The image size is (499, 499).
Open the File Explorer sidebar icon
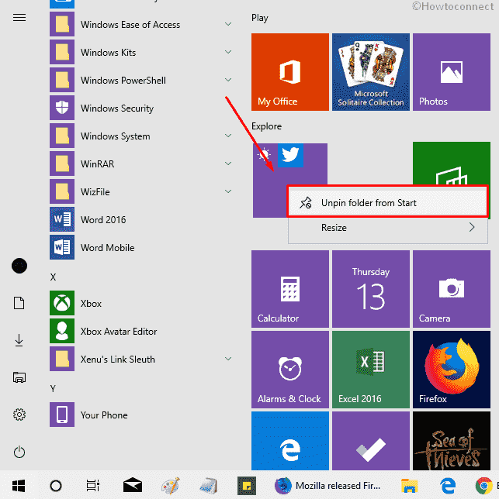tap(19, 377)
